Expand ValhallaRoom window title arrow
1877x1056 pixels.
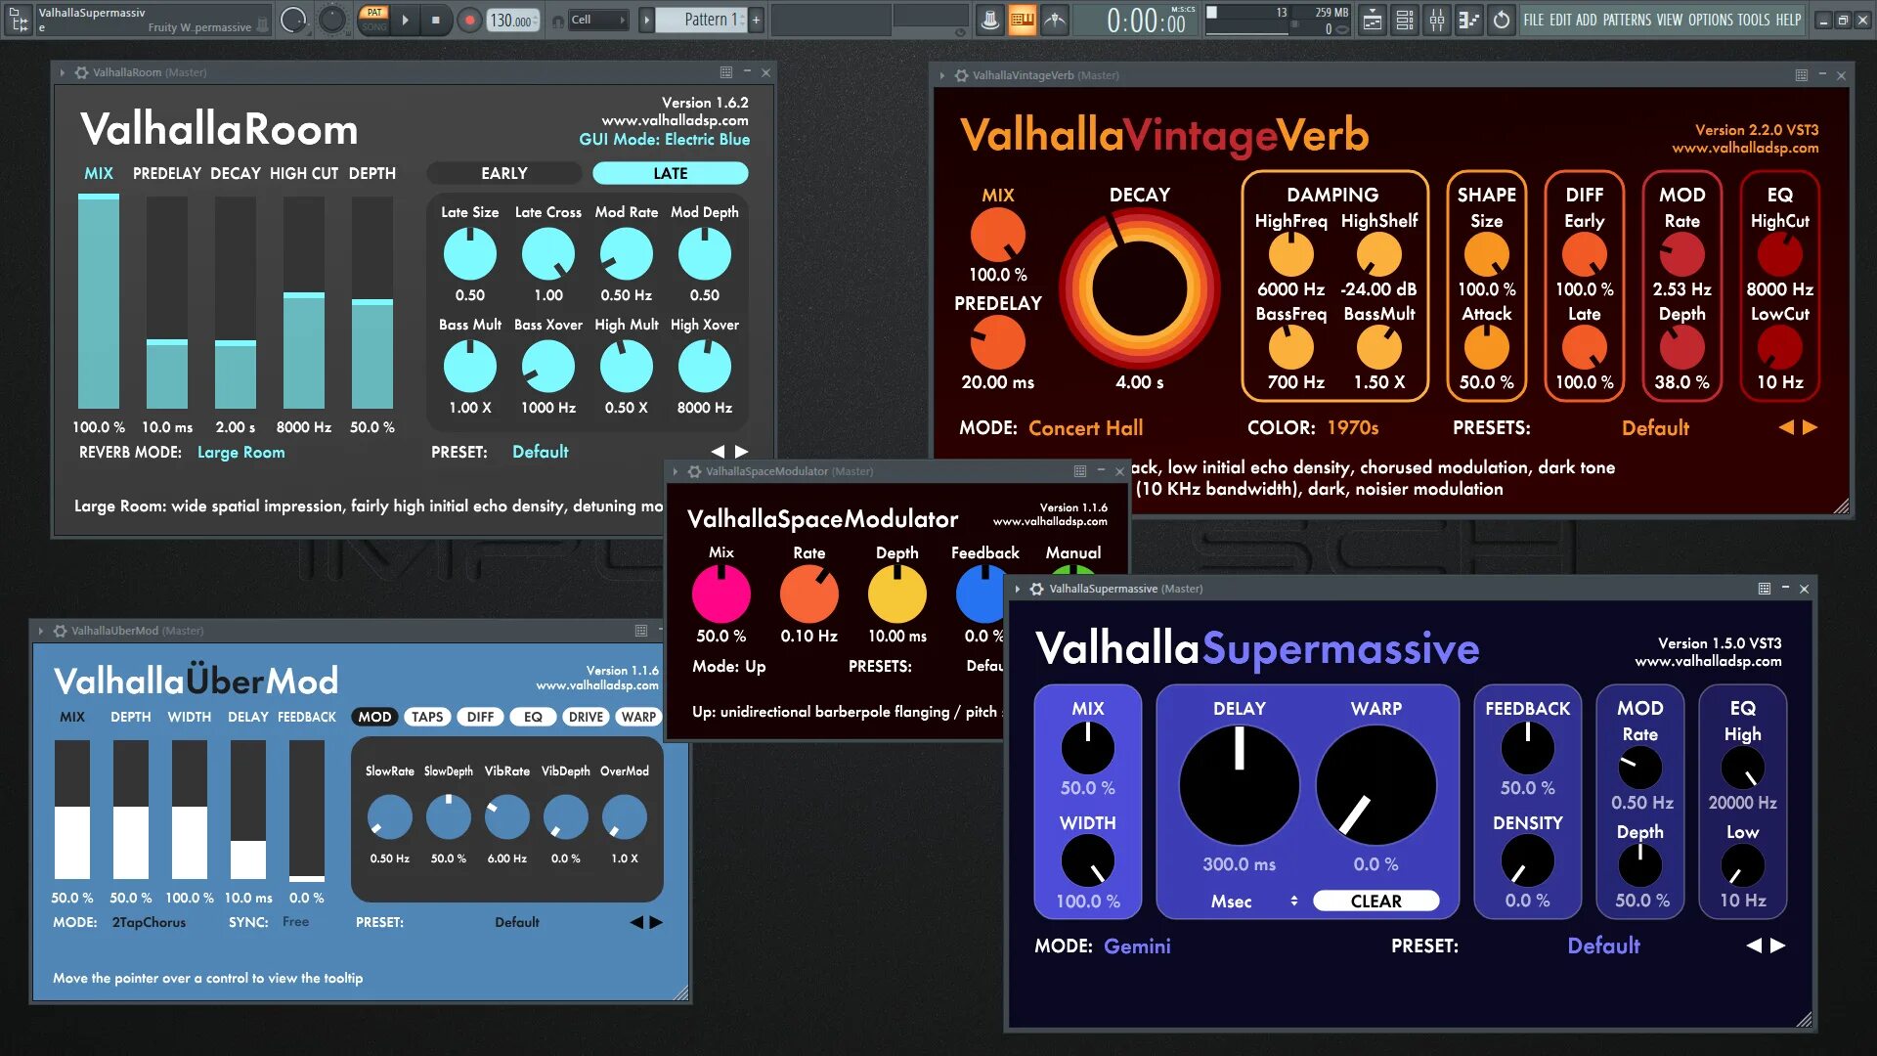[x=62, y=72]
